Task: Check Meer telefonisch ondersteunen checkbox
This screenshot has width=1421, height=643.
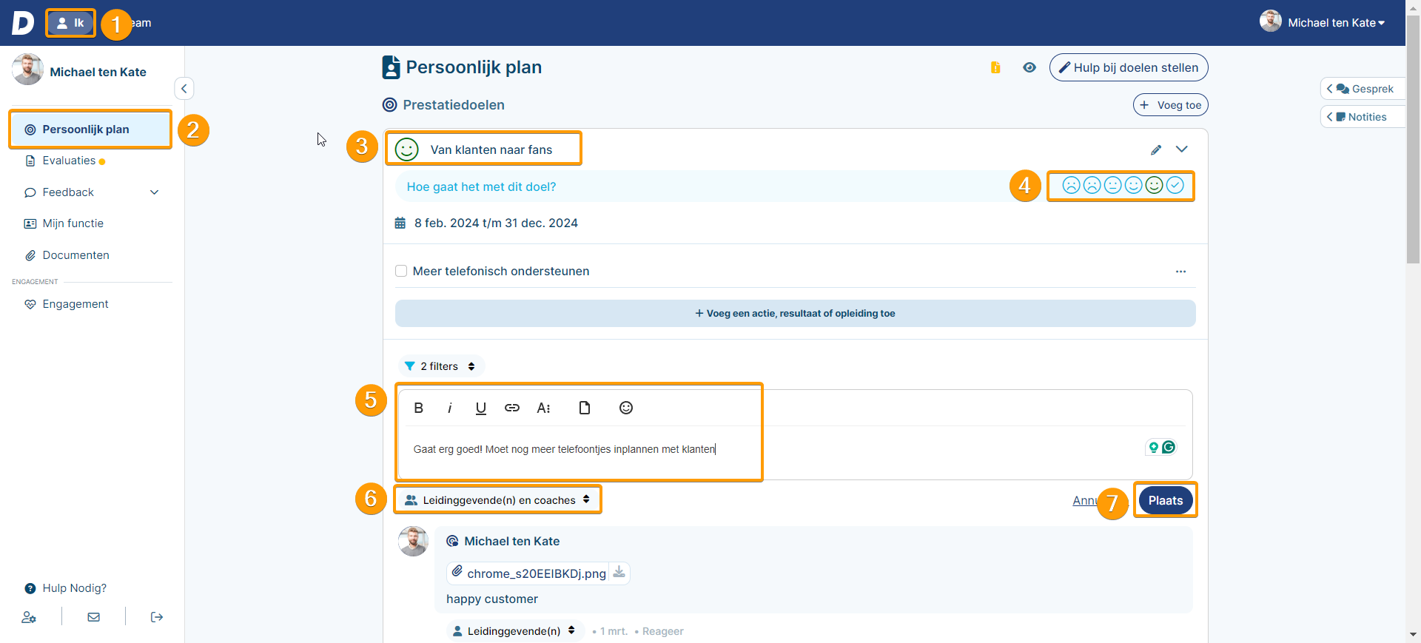Action: coord(401,271)
